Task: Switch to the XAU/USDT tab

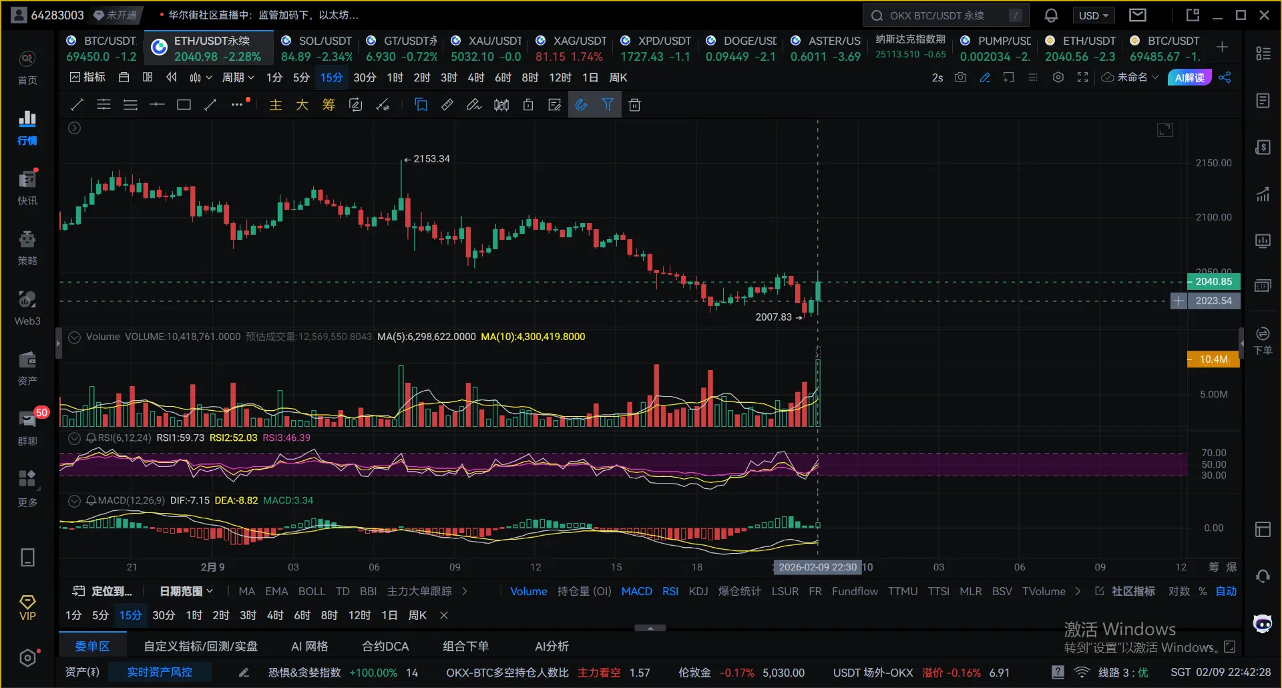Action: [486, 49]
